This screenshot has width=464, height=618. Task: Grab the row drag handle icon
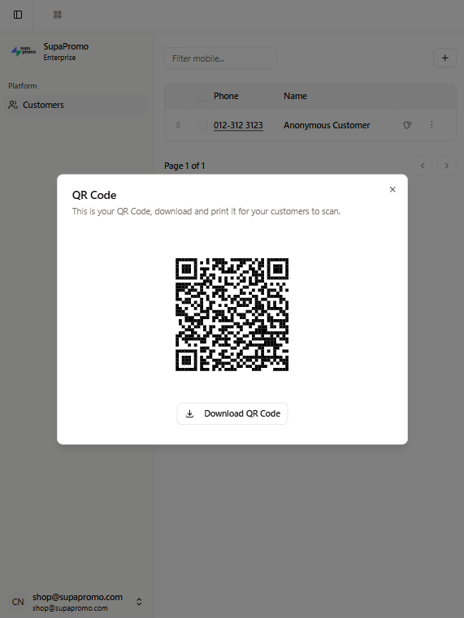click(178, 125)
